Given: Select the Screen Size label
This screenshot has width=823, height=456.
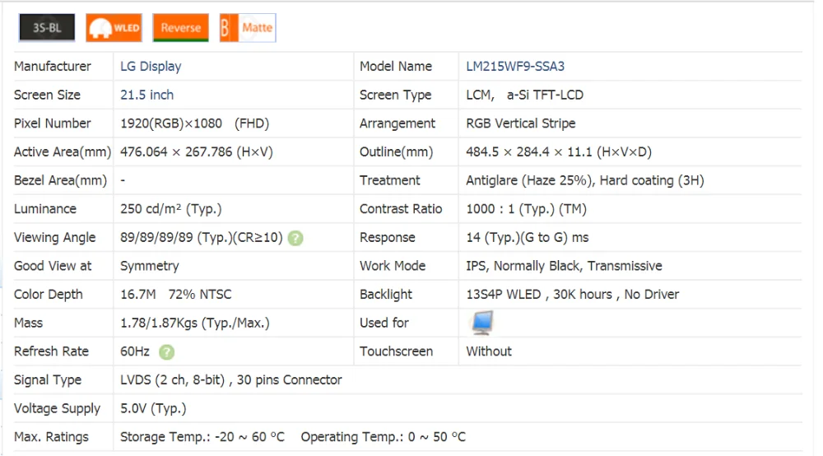Looking at the screenshot, I should pos(47,95).
